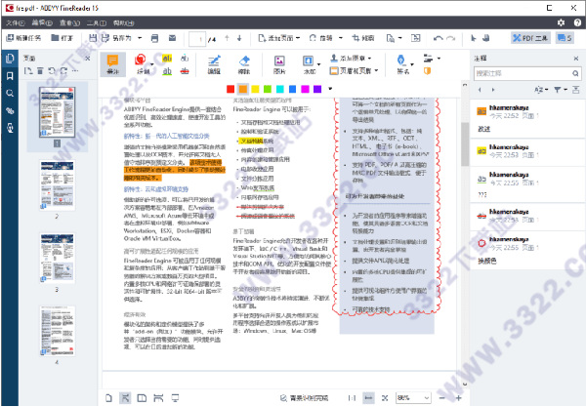The image size is (586, 407).
Task: Click the Picture insert tool
Action: point(279,64)
